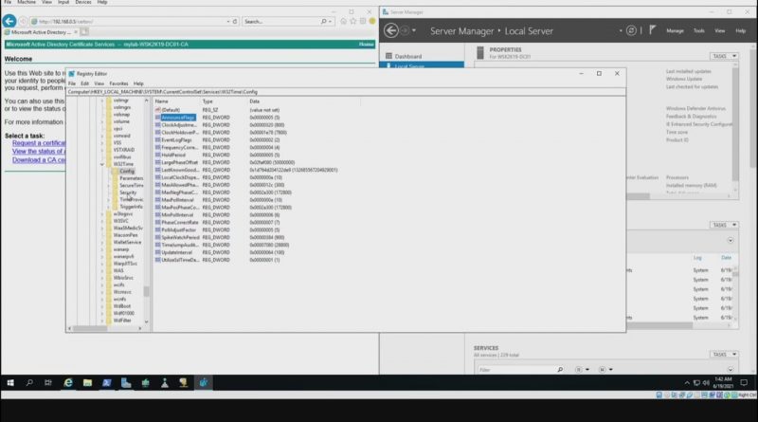This screenshot has height=422, width=758.
Task: Open the Events TASKS dropdown
Action: [724, 225]
